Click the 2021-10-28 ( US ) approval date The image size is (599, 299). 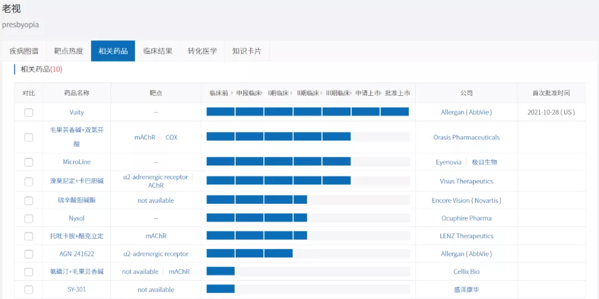tap(551, 112)
